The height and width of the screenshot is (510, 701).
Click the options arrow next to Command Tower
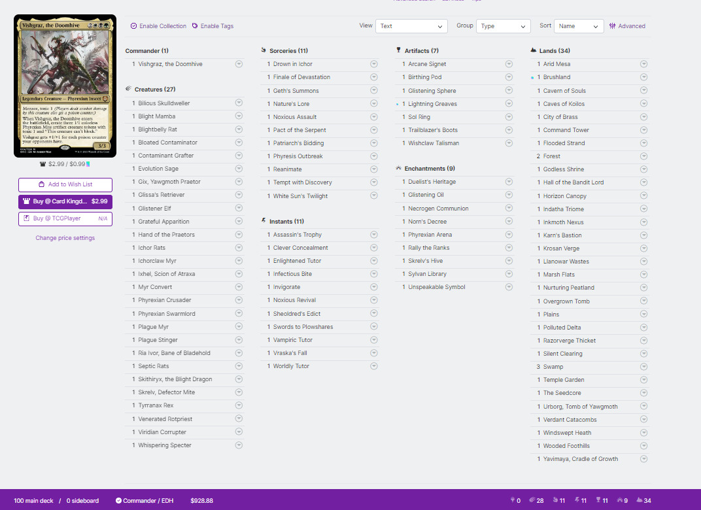[643, 130]
